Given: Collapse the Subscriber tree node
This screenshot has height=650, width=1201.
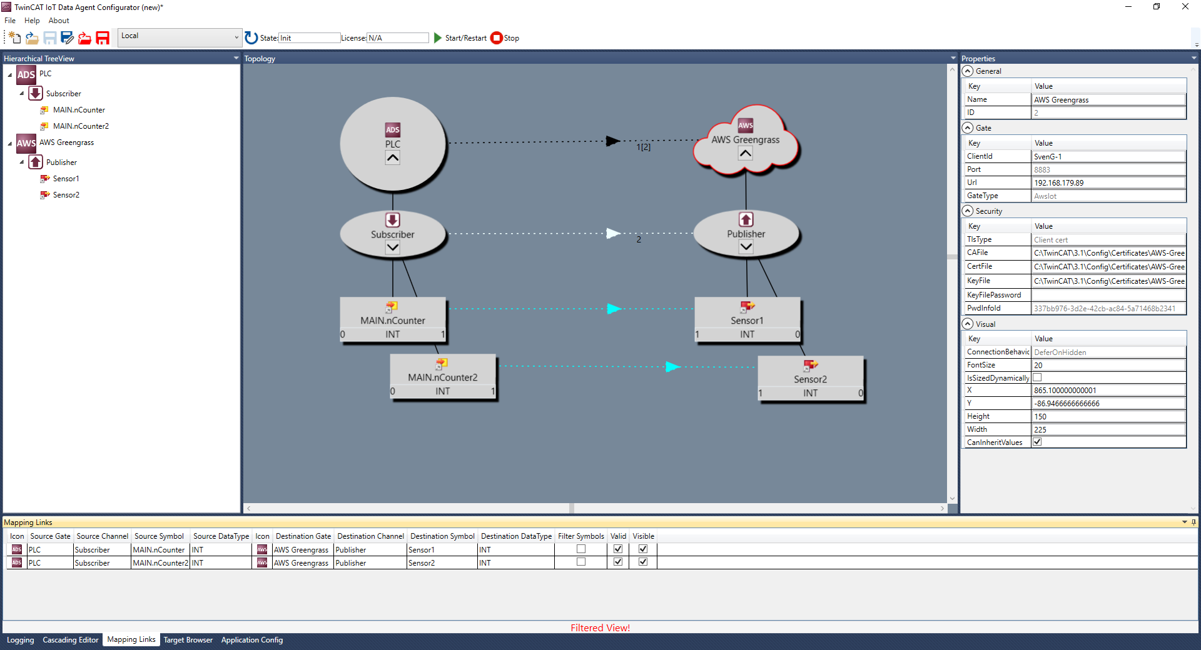Looking at the screenshot, I should [22, 94].
